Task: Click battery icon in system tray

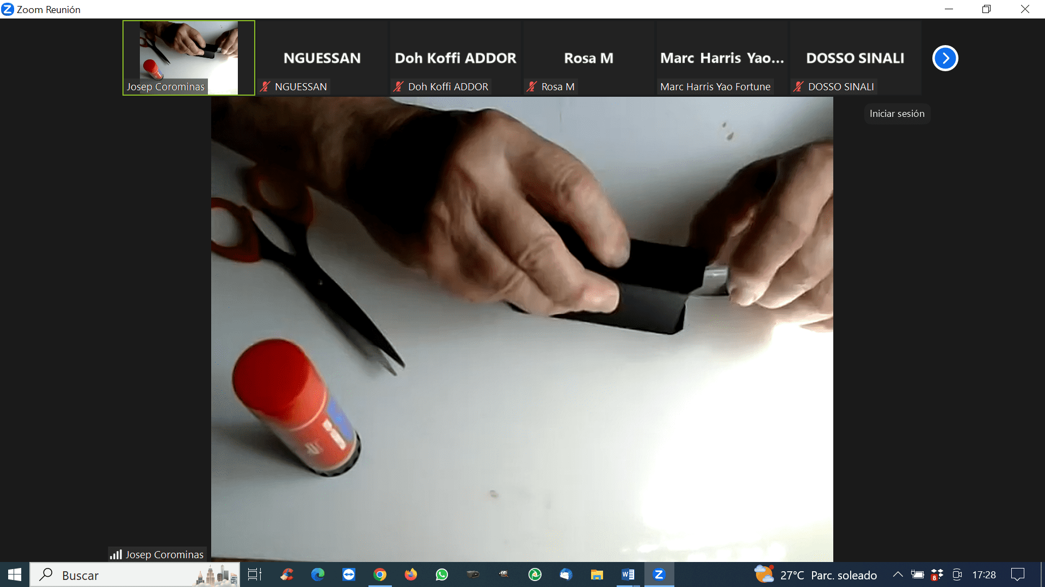Action: [918, 574]
